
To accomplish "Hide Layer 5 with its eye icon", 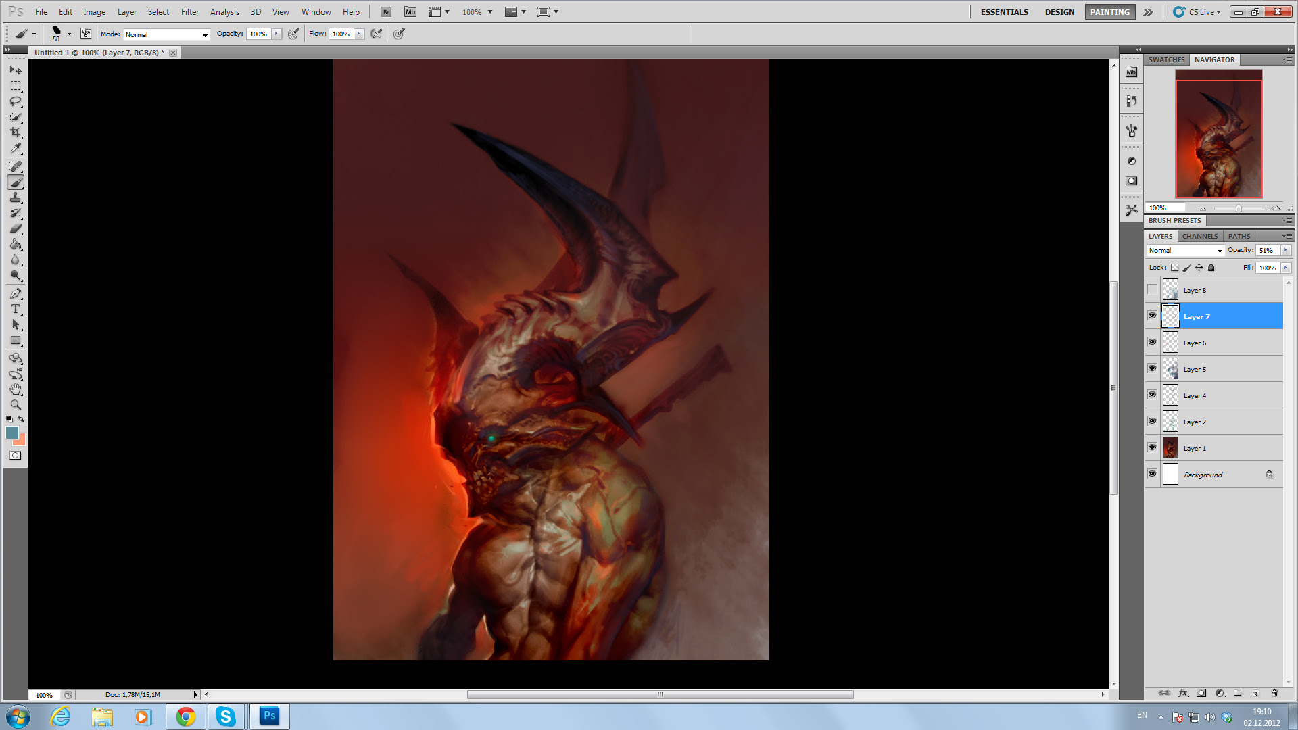I will [1152, 368].
